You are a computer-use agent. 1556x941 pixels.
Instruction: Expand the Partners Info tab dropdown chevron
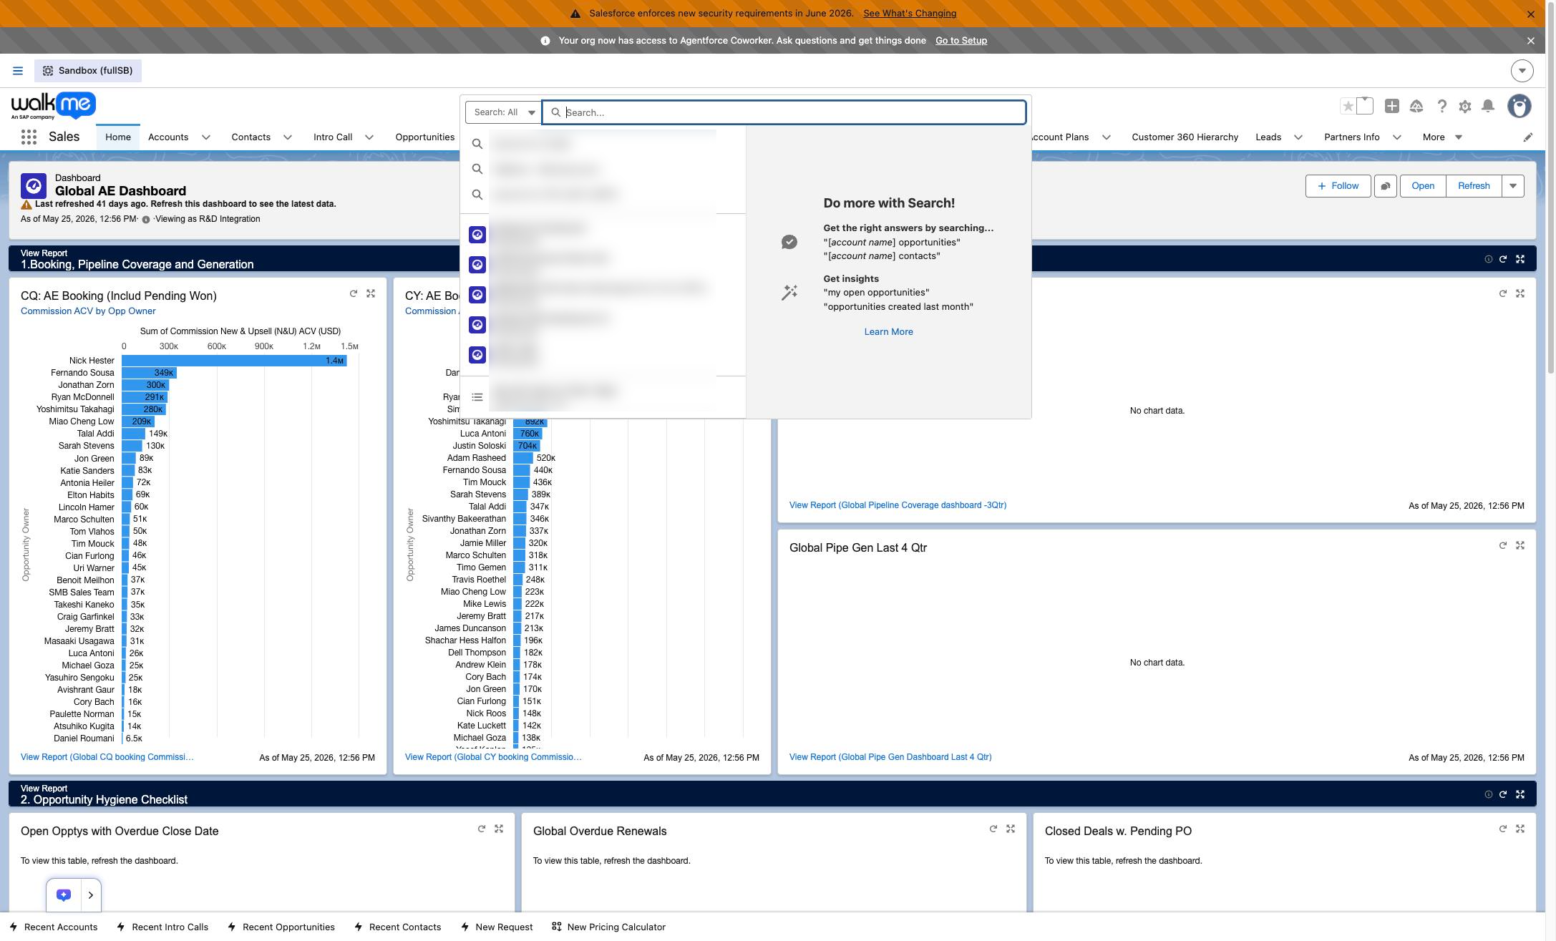click(x=1397, y=137)
